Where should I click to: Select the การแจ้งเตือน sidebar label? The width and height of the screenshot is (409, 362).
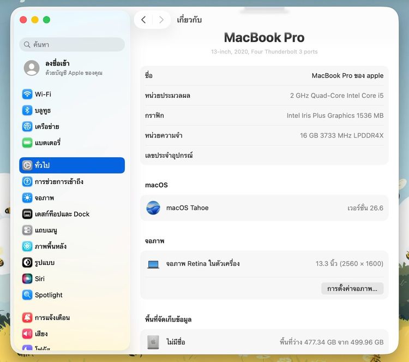click(52, 318)
